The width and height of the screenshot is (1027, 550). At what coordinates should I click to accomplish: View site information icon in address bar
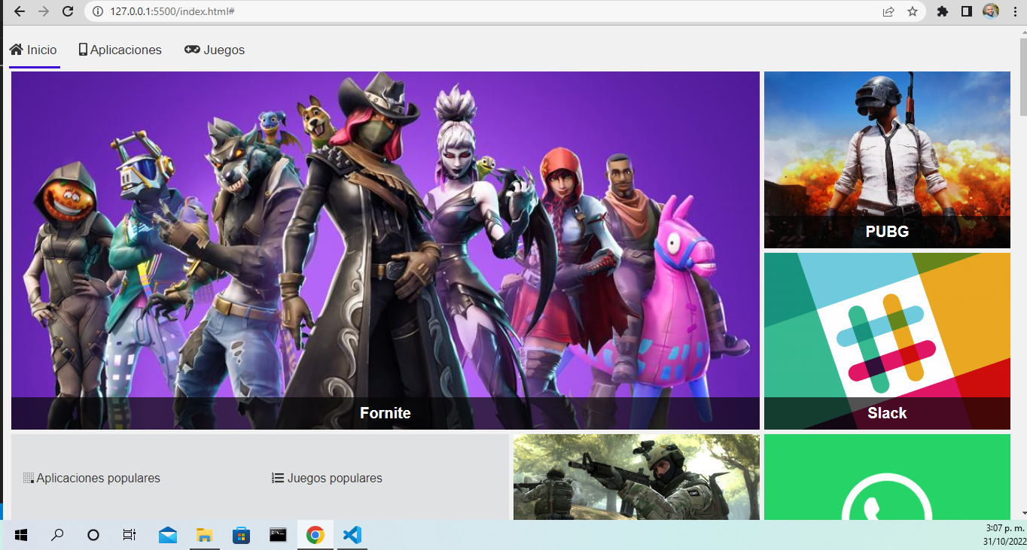98,11
